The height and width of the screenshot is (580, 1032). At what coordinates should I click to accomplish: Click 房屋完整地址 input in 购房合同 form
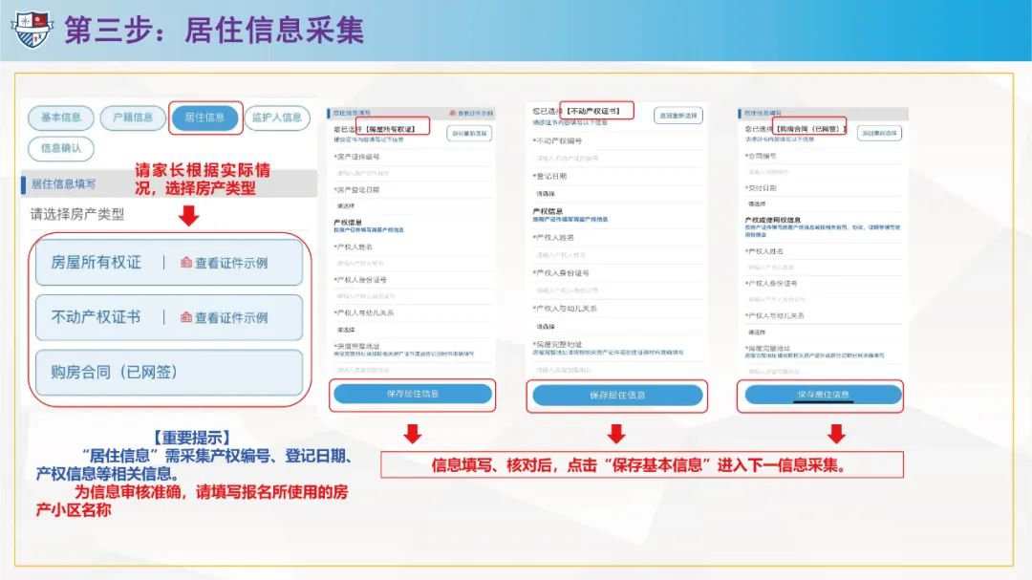823,372
